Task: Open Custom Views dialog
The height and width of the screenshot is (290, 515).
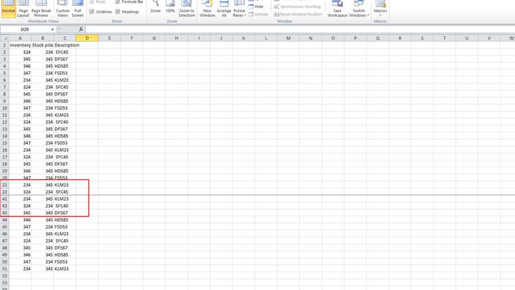Action: [62, 8]
